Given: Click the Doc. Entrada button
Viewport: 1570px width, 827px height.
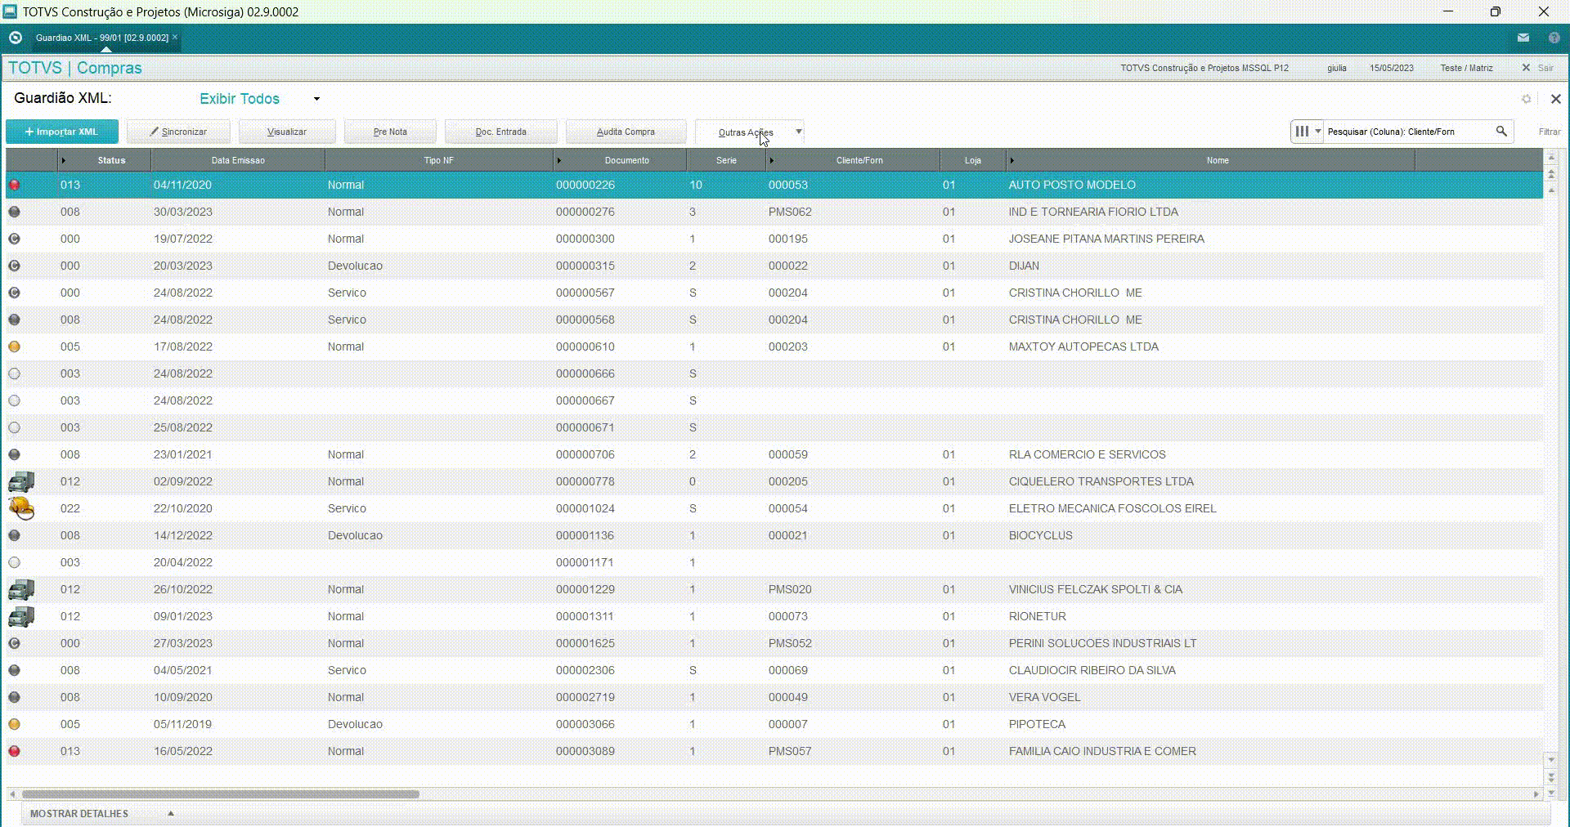Looking at the screenshot, I should [x=501, y=132].
